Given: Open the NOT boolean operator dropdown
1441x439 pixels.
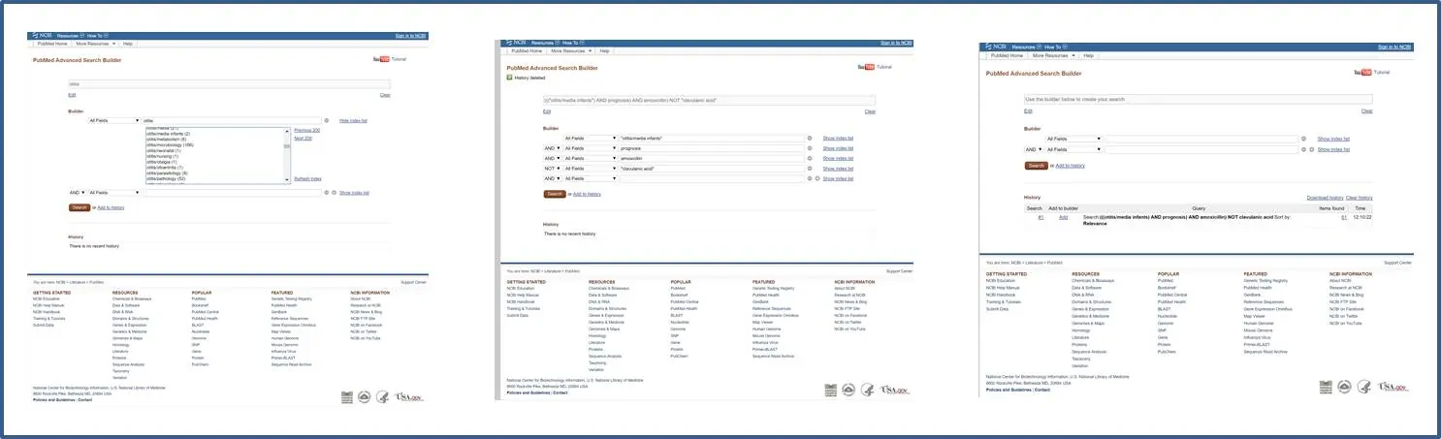Looking at the screenshot, I should 551,169.
